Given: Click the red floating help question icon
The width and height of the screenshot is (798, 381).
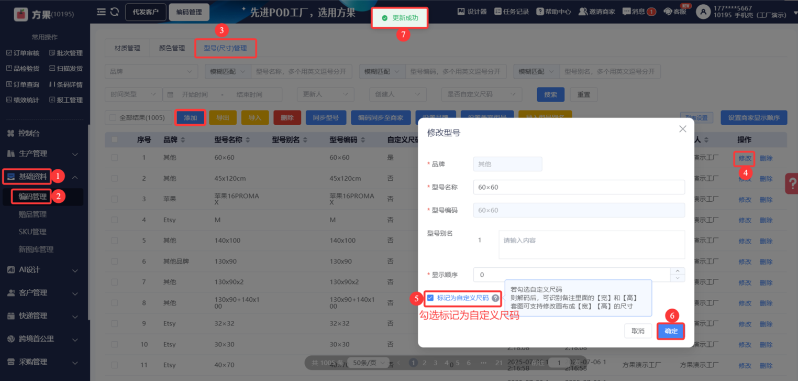Looking at the screenshot, I should click(792, 183).
